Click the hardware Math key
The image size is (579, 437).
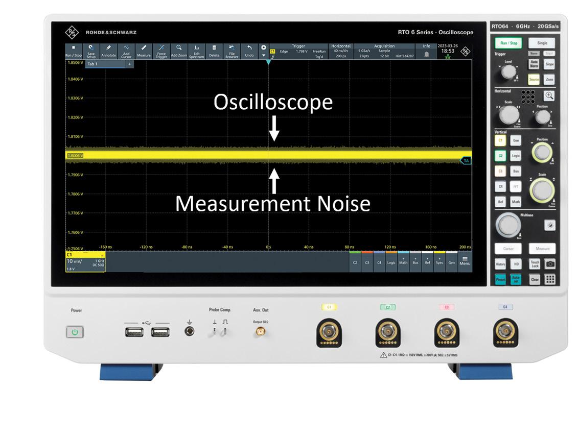[x=516, y=202]
